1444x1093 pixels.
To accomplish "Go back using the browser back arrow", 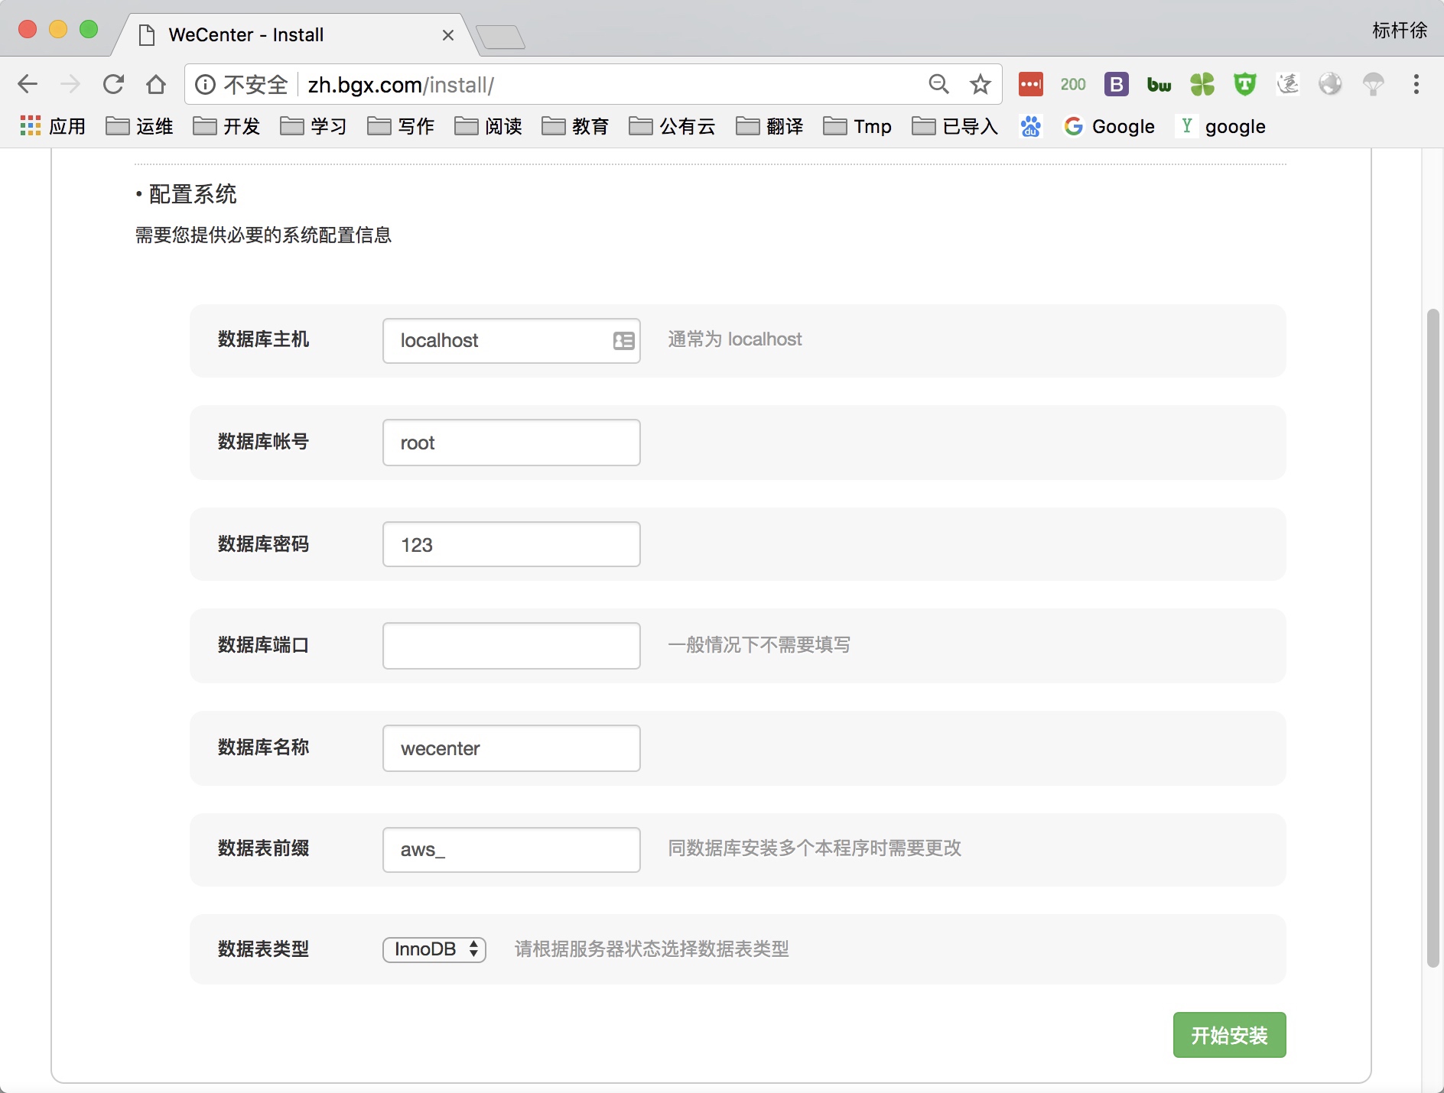I will pos(28,84).
